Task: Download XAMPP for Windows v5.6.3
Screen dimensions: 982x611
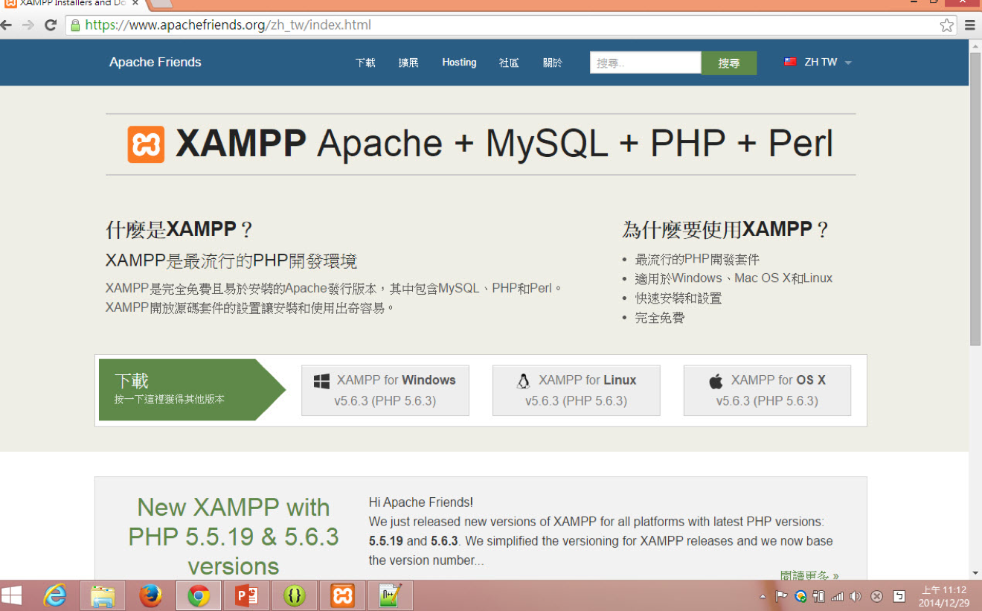Action: 385,390
